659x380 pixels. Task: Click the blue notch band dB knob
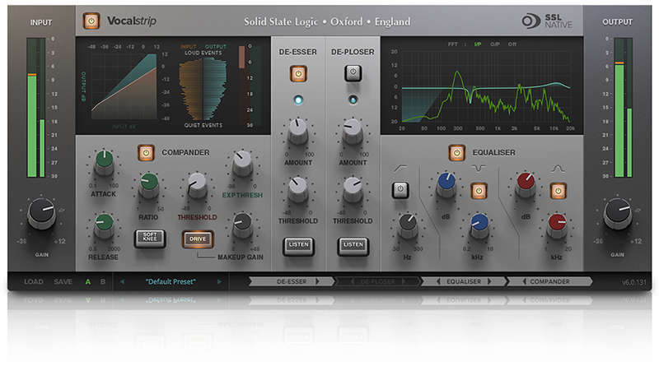446,185
